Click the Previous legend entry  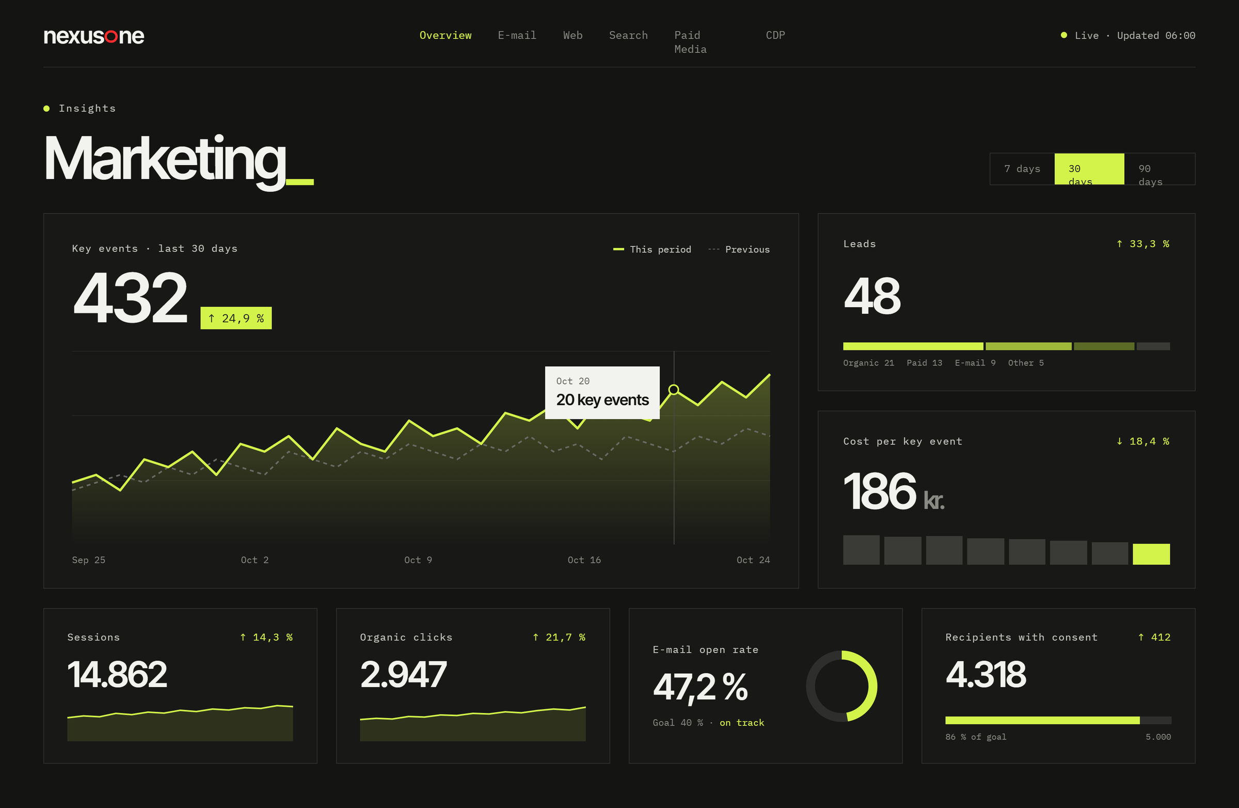coord(738,249)
